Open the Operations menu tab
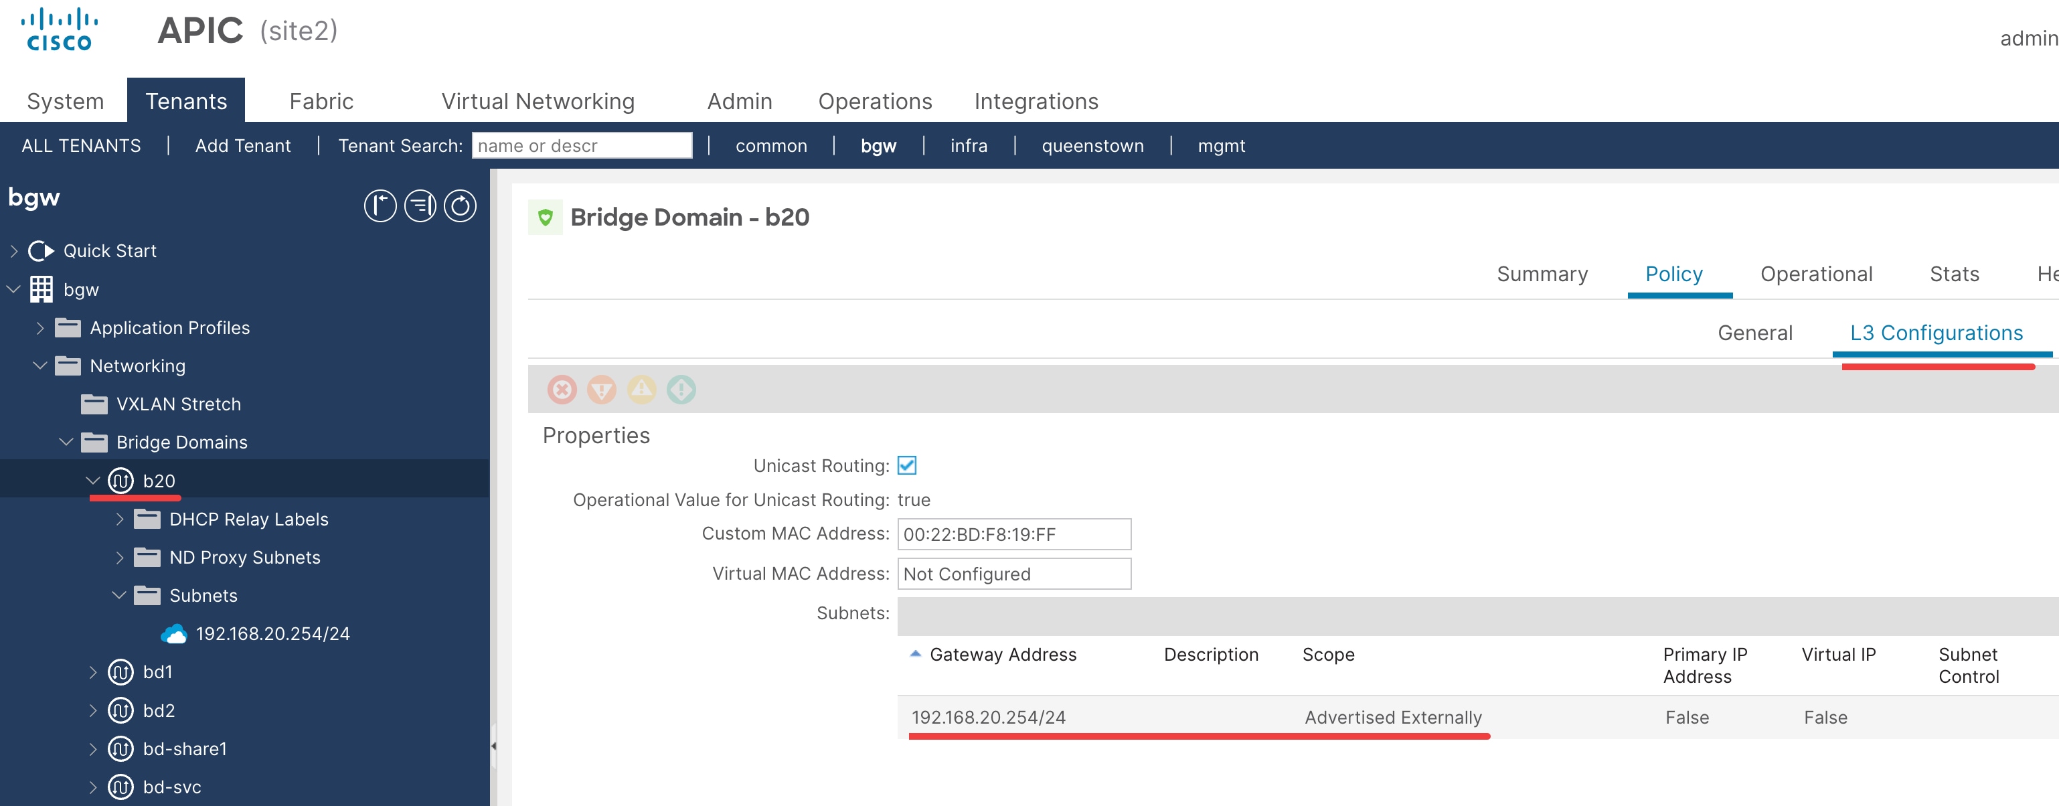2059x806 pixels. [x=876, y=102]
